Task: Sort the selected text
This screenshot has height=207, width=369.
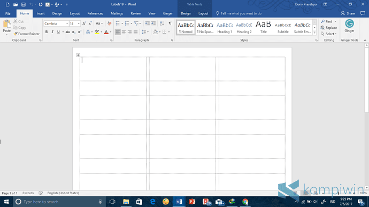Action: pyautogui.click(x=162, y=23)
